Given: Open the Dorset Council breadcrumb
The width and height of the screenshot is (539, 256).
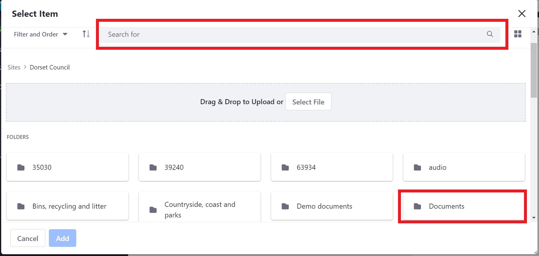Looking at the screenshot, I should pyautogui.click(x=49, y=67).
